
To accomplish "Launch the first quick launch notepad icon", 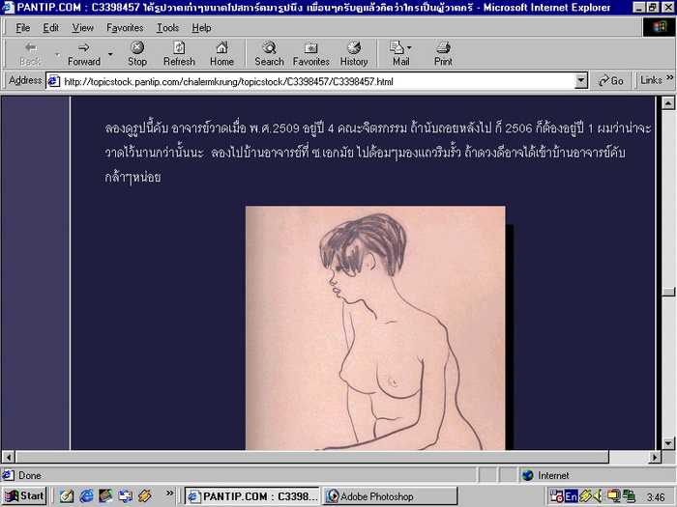I will pyautogui.click(x=67, y=496).
